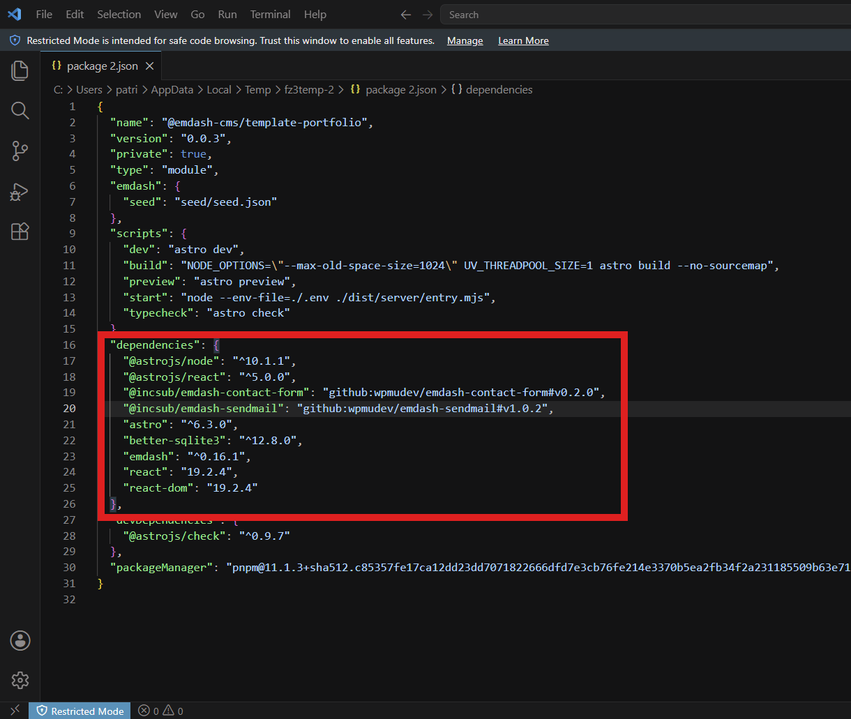This screenshot has width=851, height=719.
Task: Click the "better-sqlite3" key
Action: (x=174, y=441)
